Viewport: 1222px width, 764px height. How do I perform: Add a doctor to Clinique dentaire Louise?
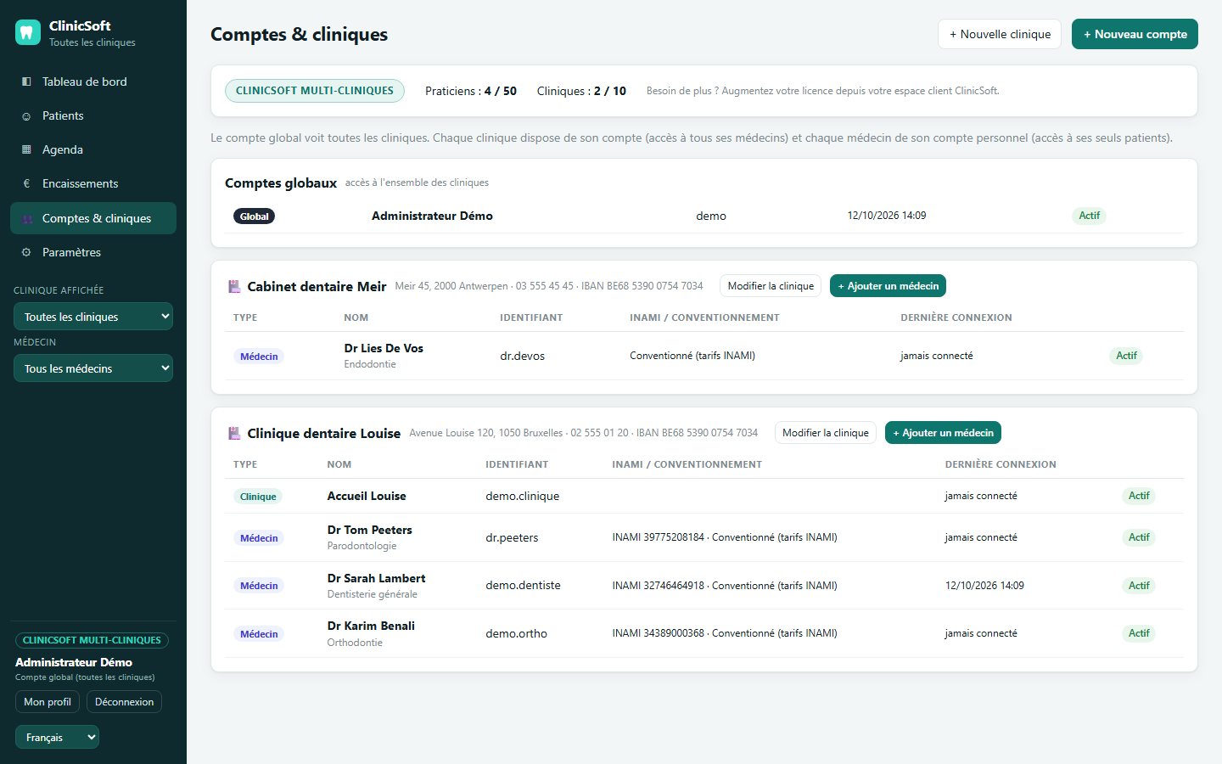(x=943, y=433)
